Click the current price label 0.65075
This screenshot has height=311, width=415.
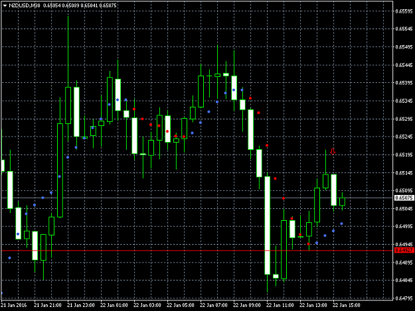tap(404, 198)
